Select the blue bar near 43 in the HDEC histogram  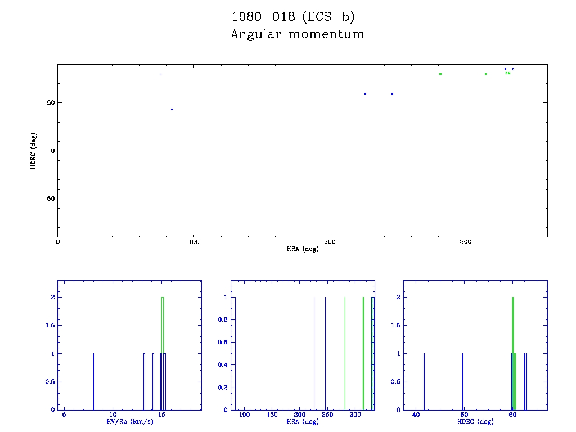[424, 381]
